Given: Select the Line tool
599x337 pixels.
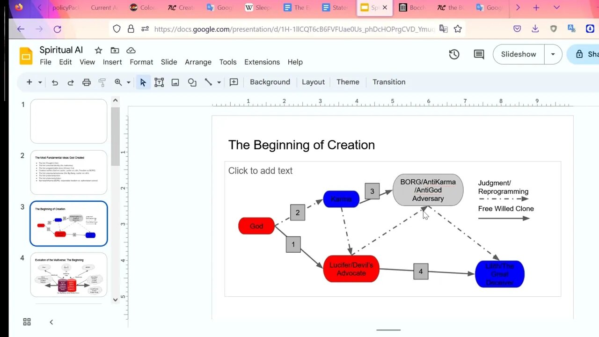Looking at the screenshot, I should (x=208, y=82).
